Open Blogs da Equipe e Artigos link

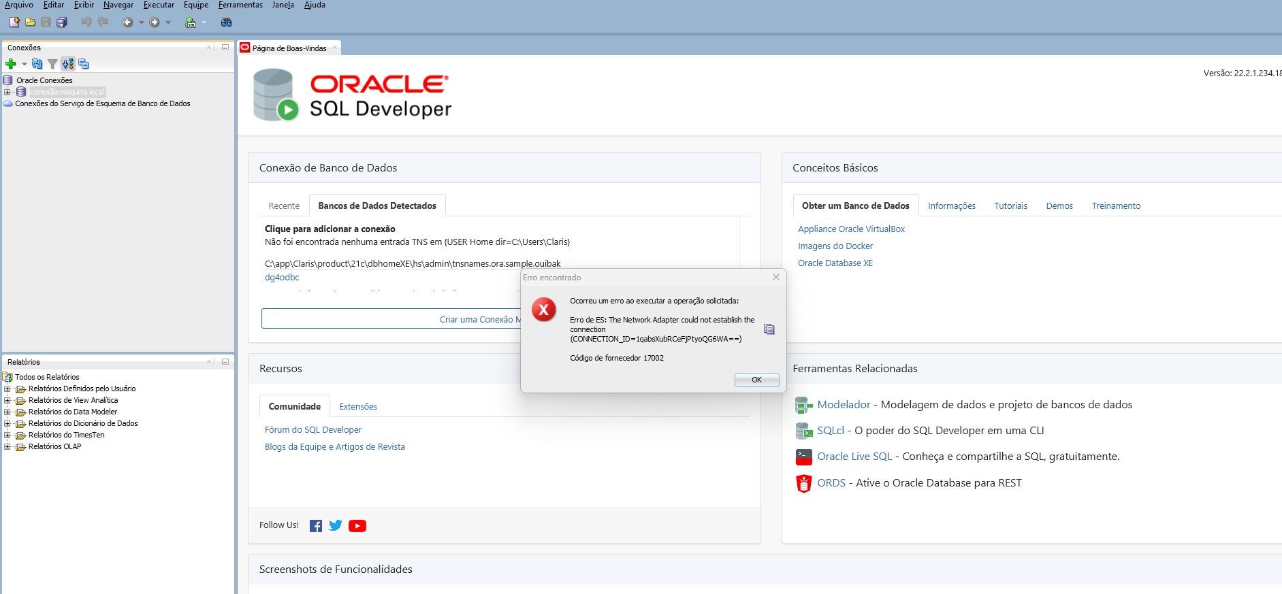[335, 446]
